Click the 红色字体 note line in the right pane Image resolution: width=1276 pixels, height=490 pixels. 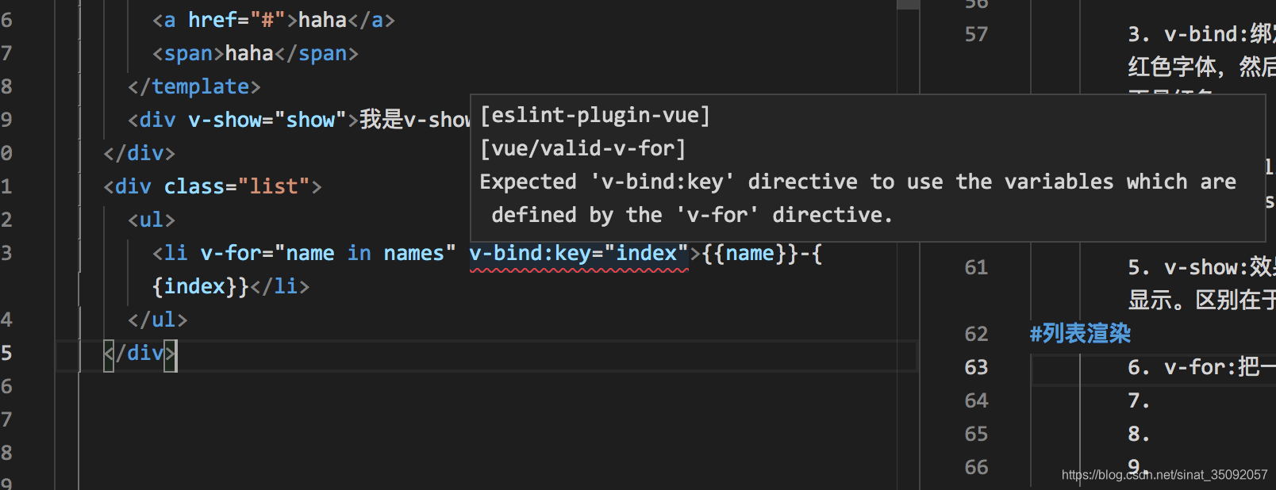1201,67
